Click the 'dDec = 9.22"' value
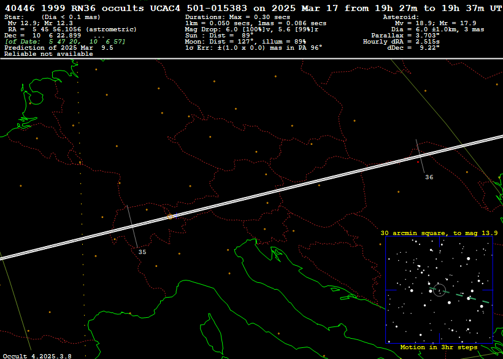 (413, 47)
